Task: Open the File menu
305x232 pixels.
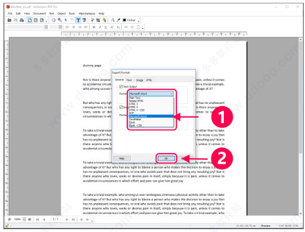Action: (10, 14)
